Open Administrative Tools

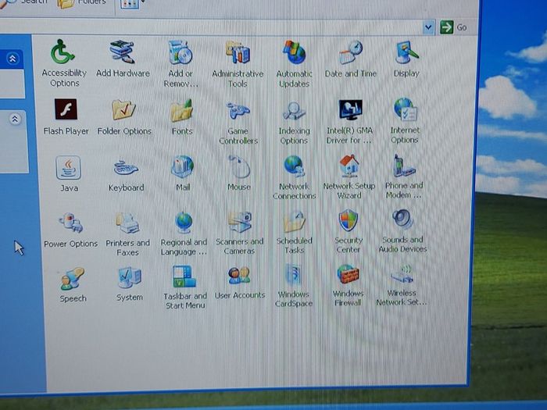[x=238, y=64]
